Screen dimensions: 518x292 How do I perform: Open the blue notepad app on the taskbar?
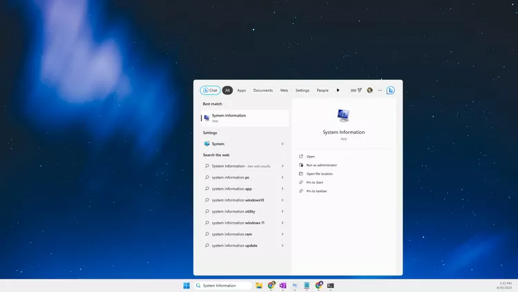pos(307,285)
